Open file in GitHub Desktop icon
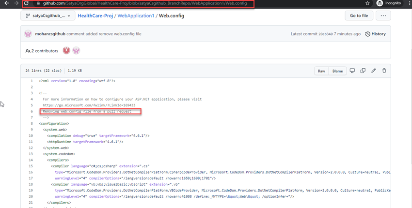The width and height of the screenshot is (412, 208). (x=352, y=71)
